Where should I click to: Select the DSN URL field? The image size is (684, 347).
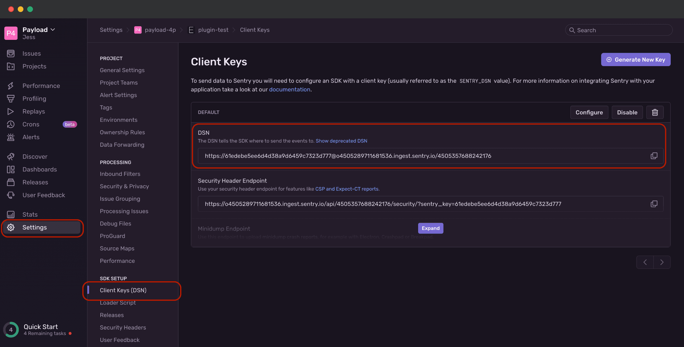(x=430, y=156)
